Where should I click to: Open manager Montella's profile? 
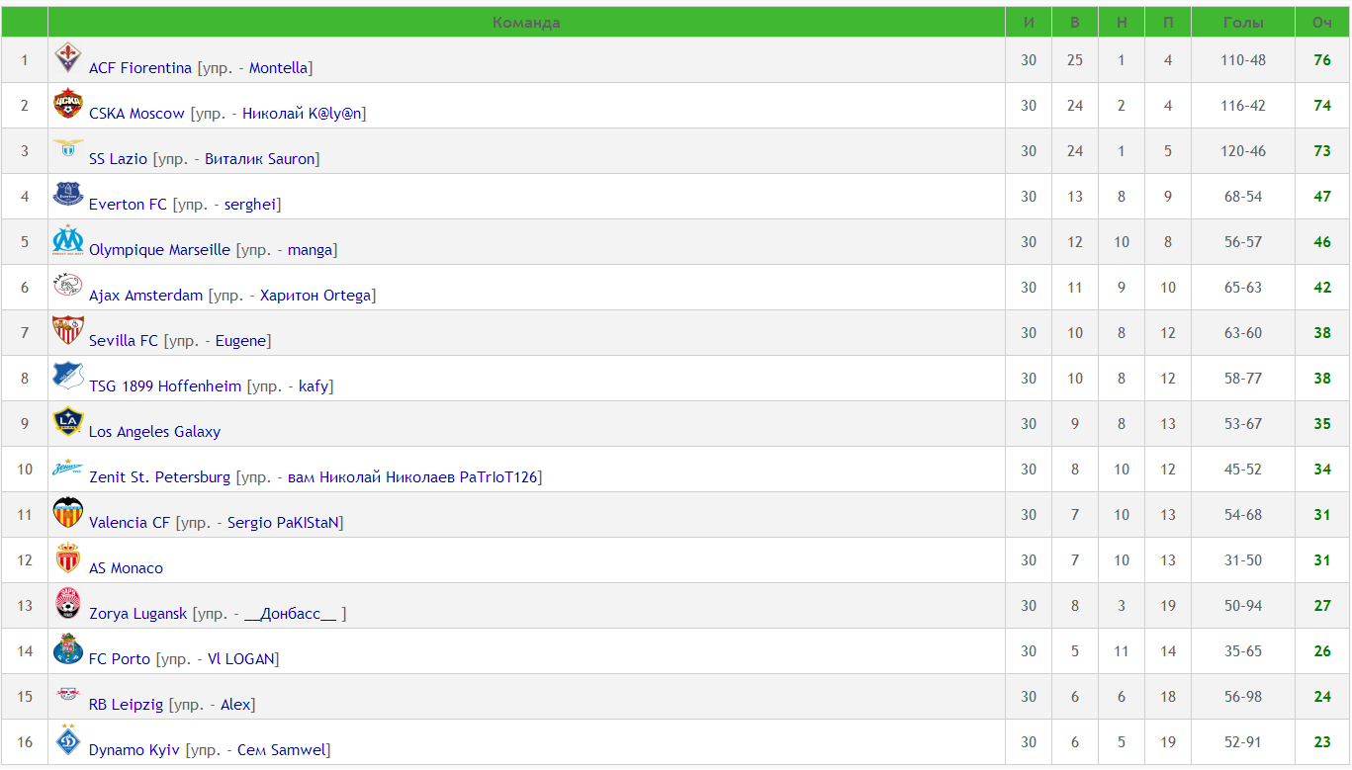278,68
